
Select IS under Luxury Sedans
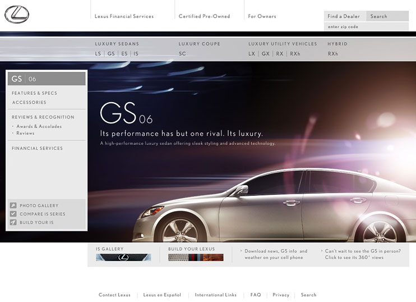136,54
